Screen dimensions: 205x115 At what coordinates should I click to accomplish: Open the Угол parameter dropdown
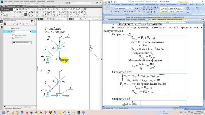tap(11, 32)
